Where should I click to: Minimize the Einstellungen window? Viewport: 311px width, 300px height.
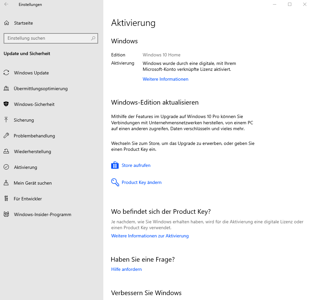coord(275,4)
